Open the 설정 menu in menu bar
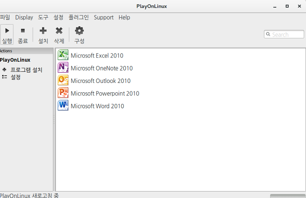Image resolution: width=306 pixels, height=198 pixels. pyautogui.click(x=58, y=17)
